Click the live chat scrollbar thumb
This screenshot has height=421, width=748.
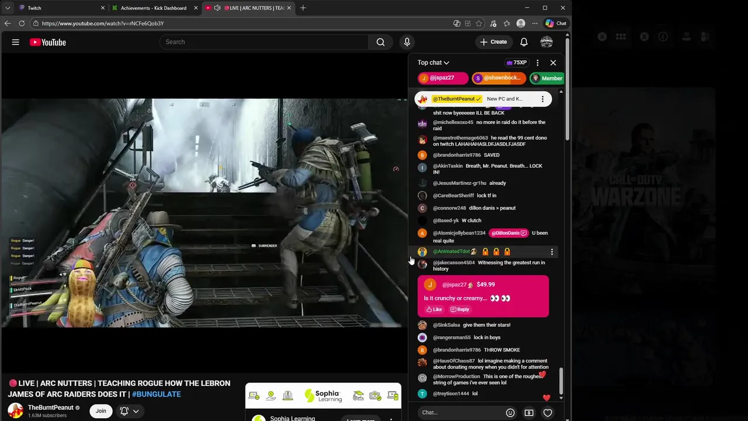coord(561,381)
